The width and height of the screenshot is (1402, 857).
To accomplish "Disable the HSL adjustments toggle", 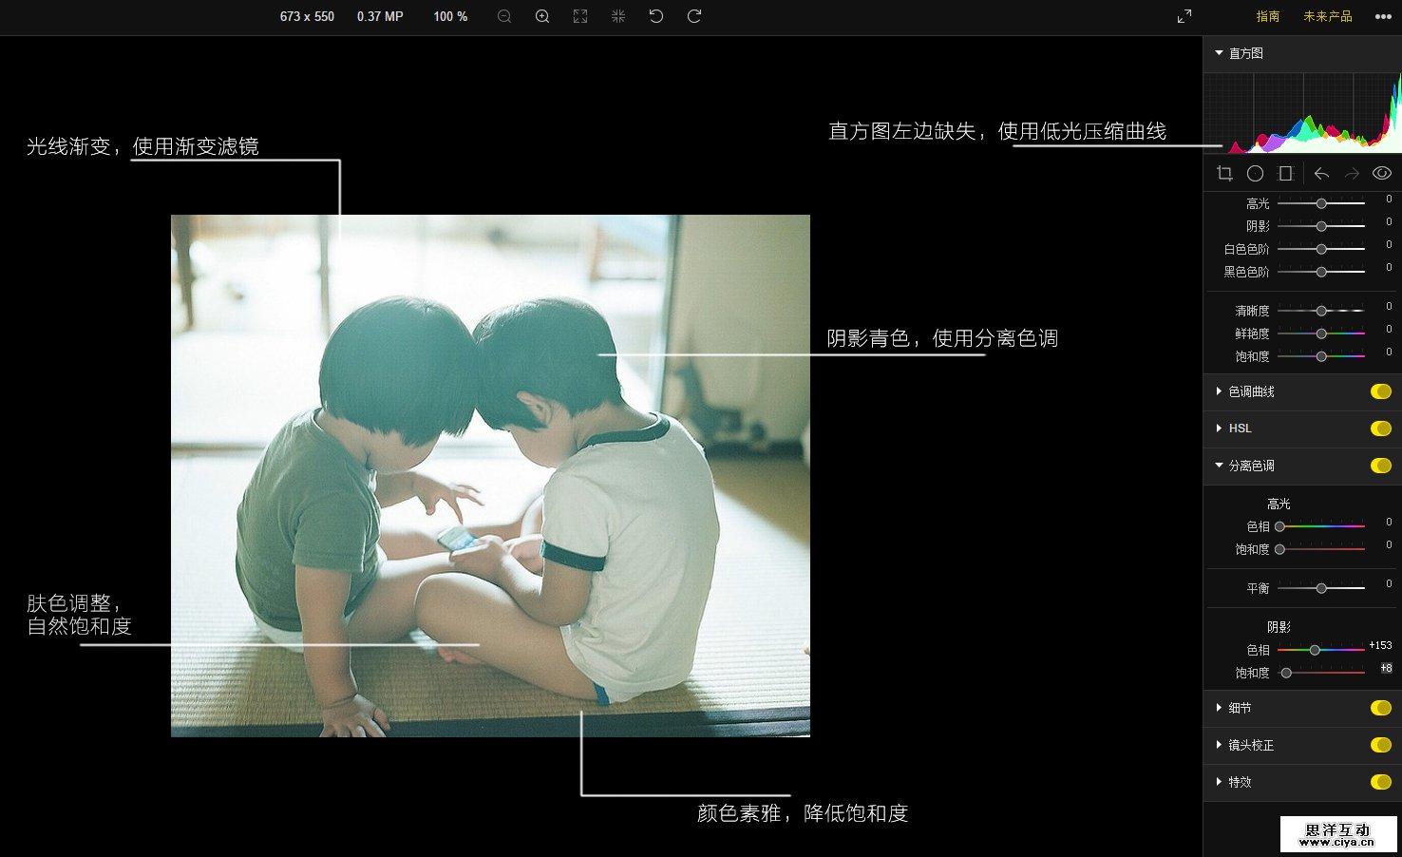I will [1380, 428].
